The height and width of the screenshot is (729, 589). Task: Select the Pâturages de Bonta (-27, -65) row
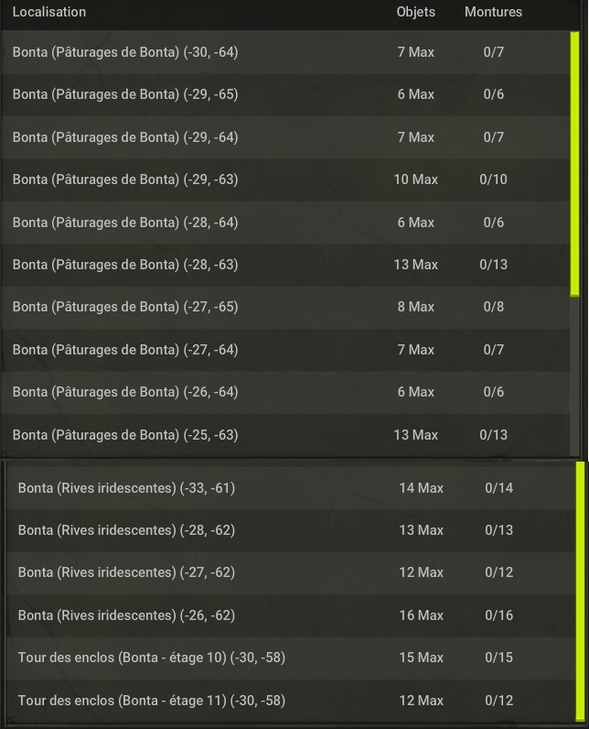(x=285, y=307)
